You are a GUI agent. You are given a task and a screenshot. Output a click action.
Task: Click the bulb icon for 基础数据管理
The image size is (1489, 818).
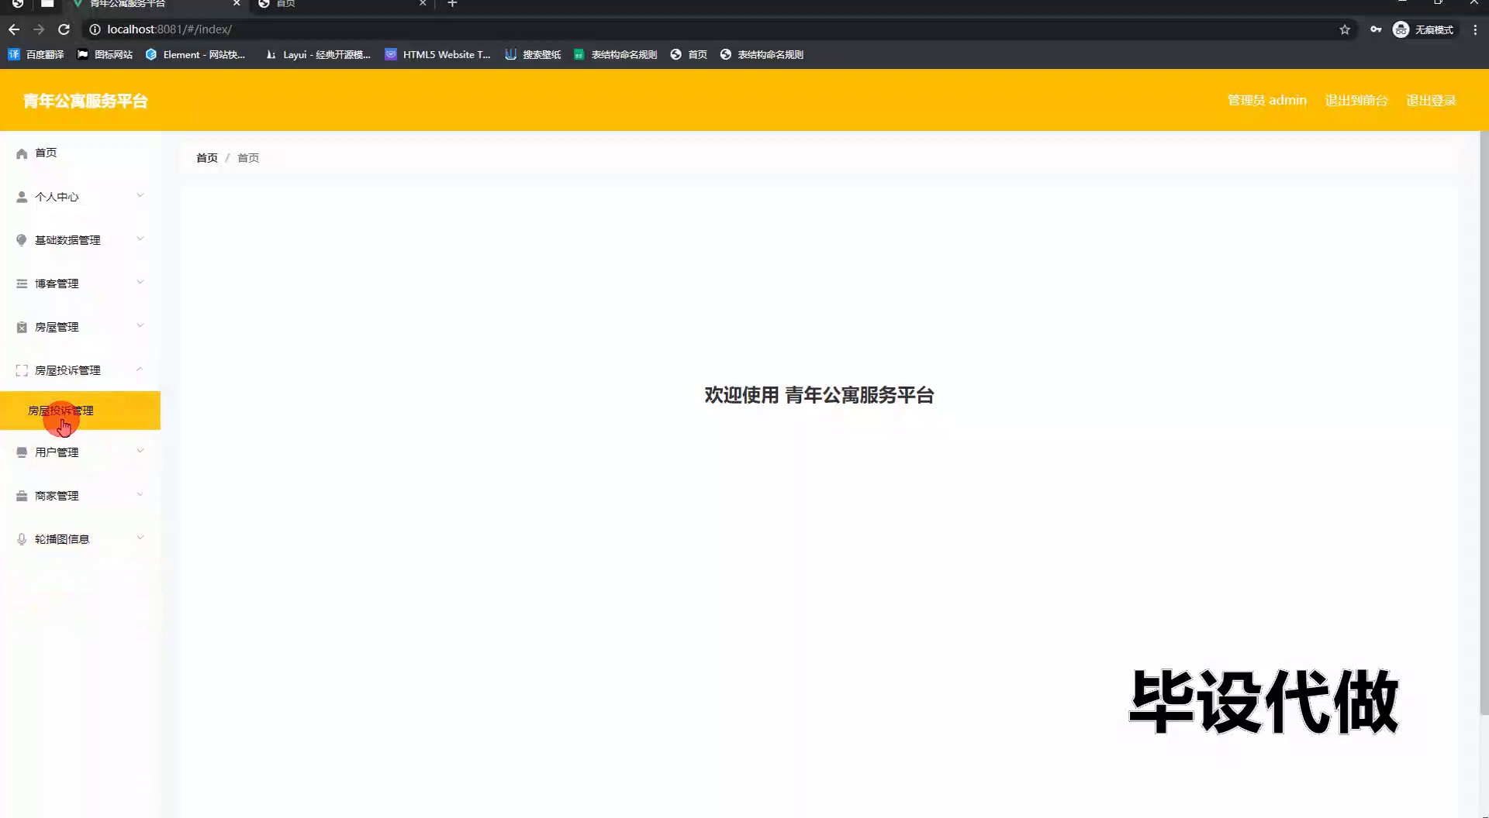click(x=22, y=240)
